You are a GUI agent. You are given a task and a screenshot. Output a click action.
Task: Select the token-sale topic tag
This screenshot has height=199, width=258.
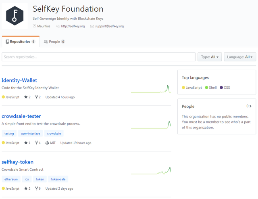coord(58,179)
